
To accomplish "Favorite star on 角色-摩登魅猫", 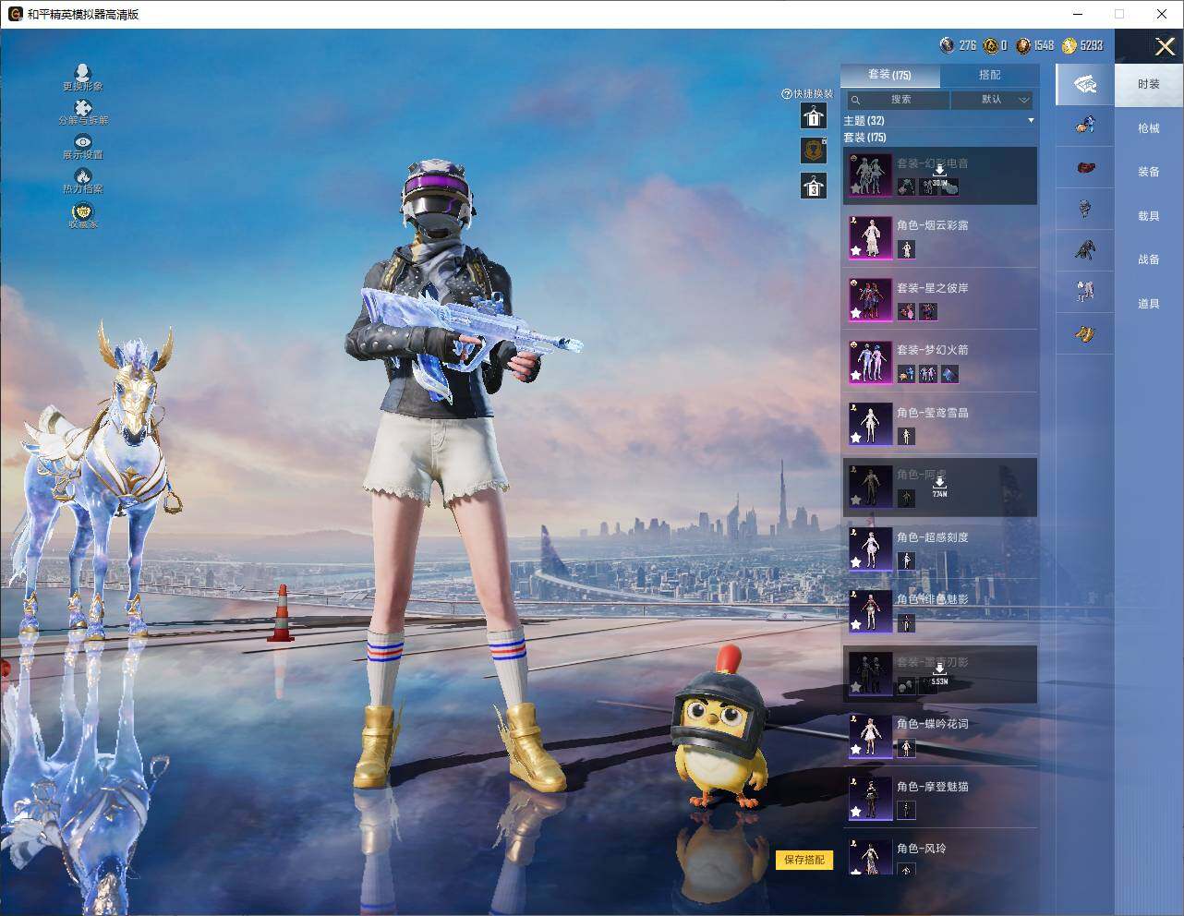I will (x=856, y=812).
